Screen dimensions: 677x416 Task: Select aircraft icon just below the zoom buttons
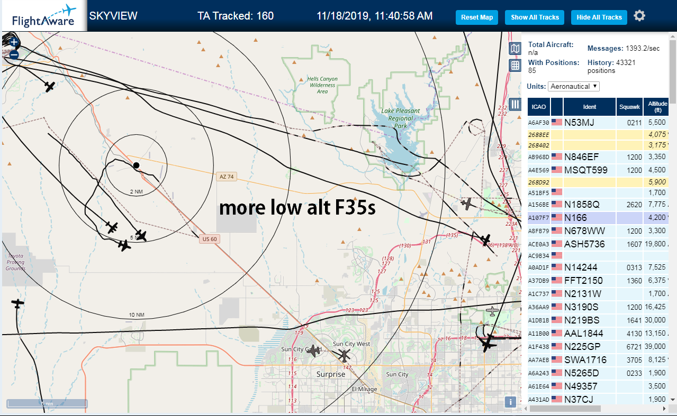[x=49, y=86]
